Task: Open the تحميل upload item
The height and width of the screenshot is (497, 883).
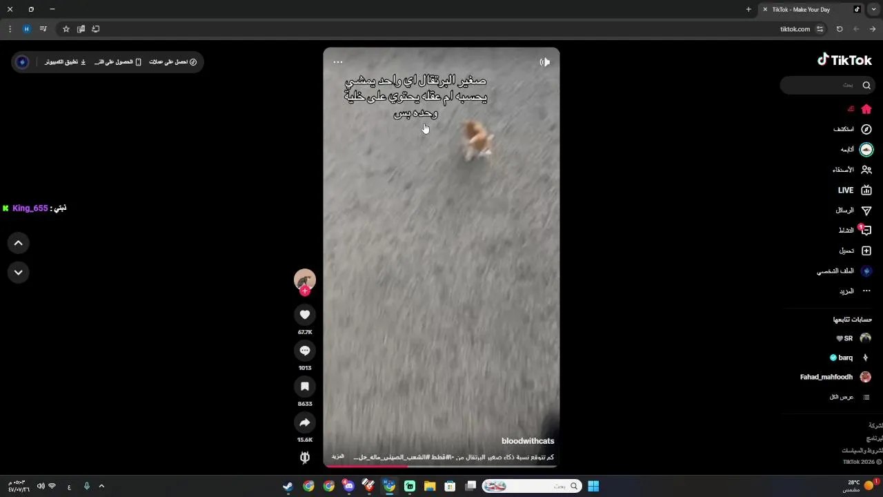Action: tap(855, 251)
